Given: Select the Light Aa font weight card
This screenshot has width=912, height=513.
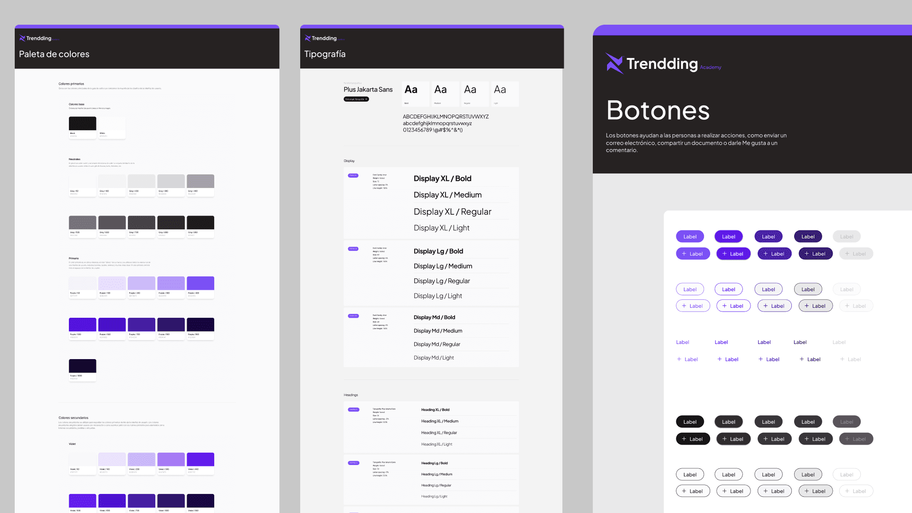Looking at the screenshot, I should (x=504, y=94).
